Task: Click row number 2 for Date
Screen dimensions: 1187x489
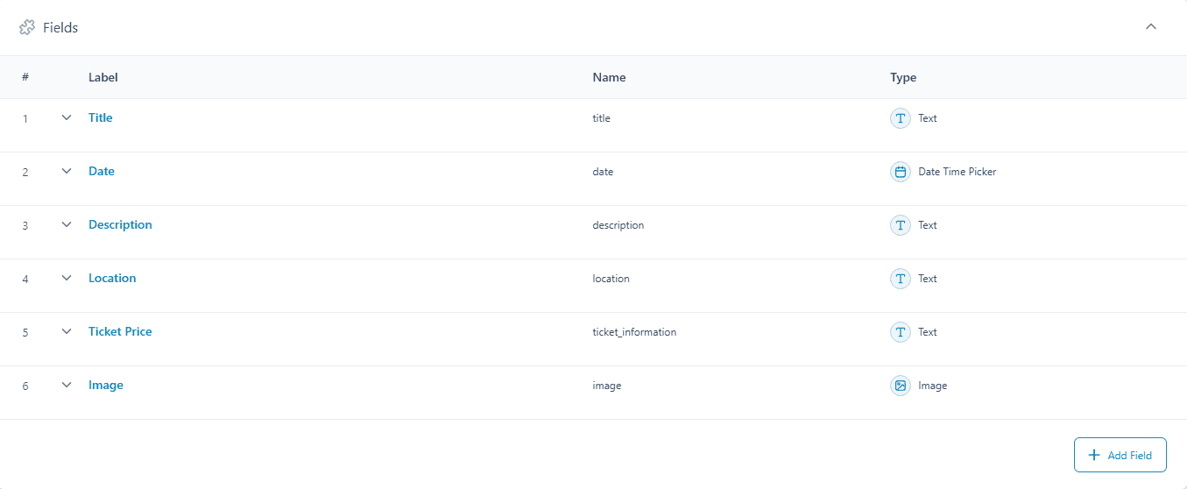Action: coord(25,172)
